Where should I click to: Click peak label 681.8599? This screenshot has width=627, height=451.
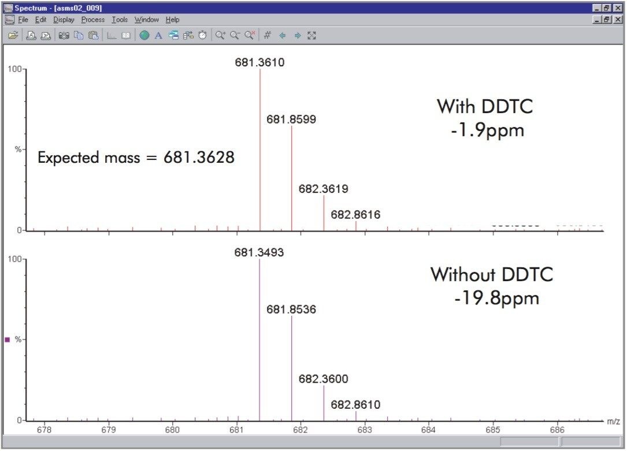tap(291, 119)
